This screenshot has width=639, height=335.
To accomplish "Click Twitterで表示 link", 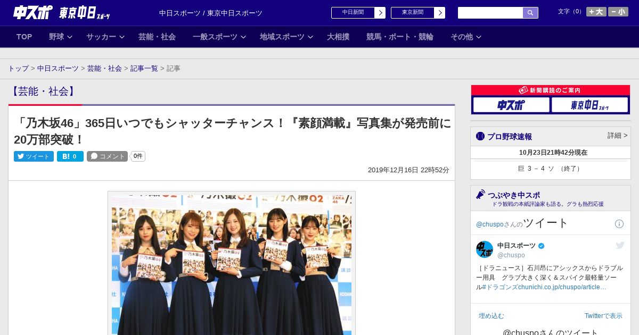I will pyautogui.click(x=603, y=316).
